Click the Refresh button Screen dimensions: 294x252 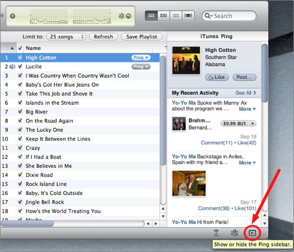pyautogui.click(x=103, y=37)
